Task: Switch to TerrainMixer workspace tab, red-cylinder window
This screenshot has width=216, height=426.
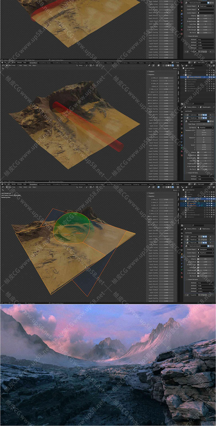Action: (33, 63)
